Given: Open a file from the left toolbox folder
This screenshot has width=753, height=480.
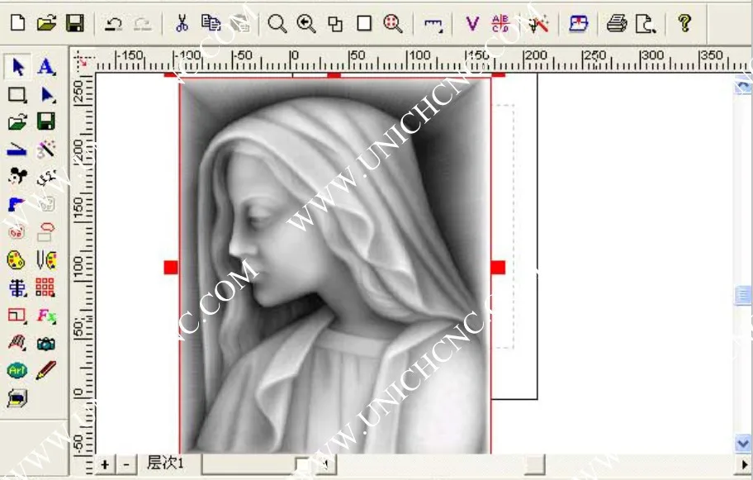Looking at the screenshot, I should pos(17,121).
